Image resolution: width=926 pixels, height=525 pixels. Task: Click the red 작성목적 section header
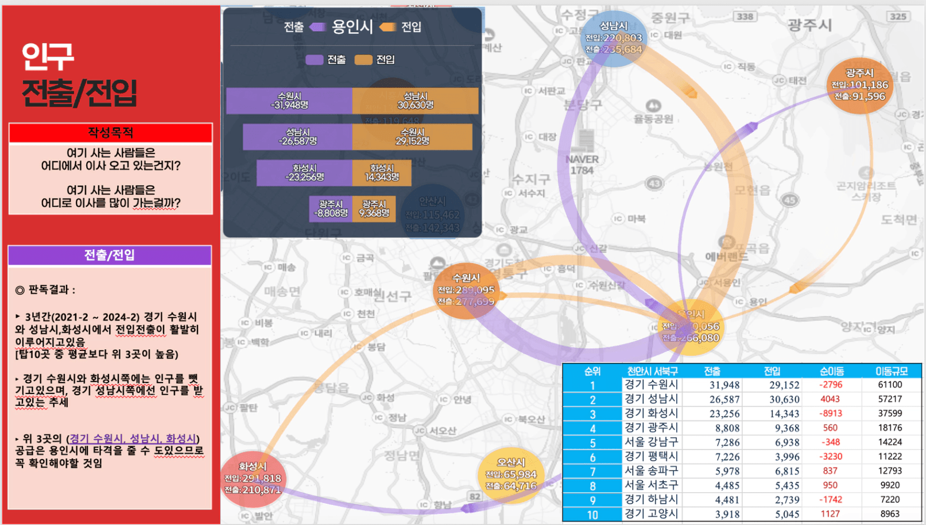point(111,133)
